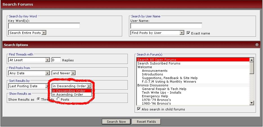263x127 pixels.
Task: Select Tech Write Ups - Installs forum
Action: [193, 93]
